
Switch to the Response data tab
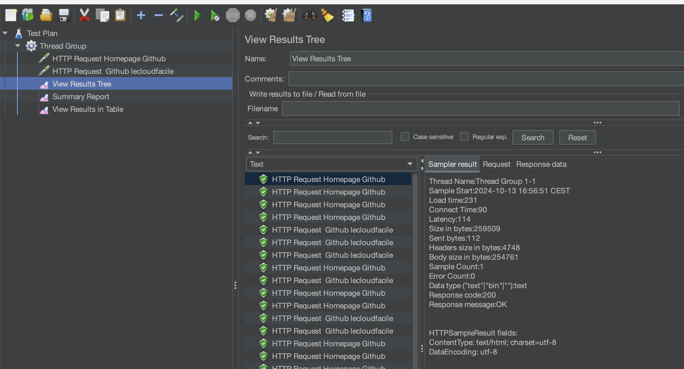[541, 164]
